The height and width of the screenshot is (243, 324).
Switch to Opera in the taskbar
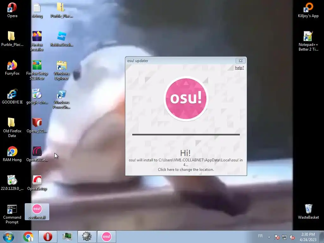[47, 237]
